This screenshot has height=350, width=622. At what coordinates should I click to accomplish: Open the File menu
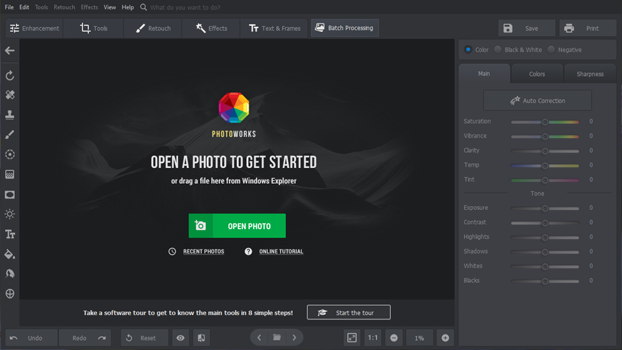pos(9,7)
